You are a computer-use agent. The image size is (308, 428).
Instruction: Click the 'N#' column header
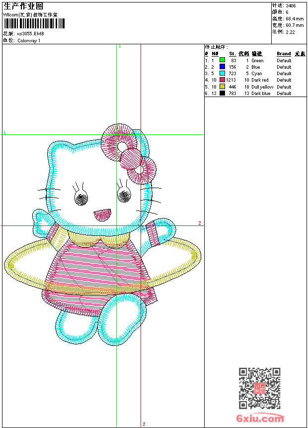point(215,54)
